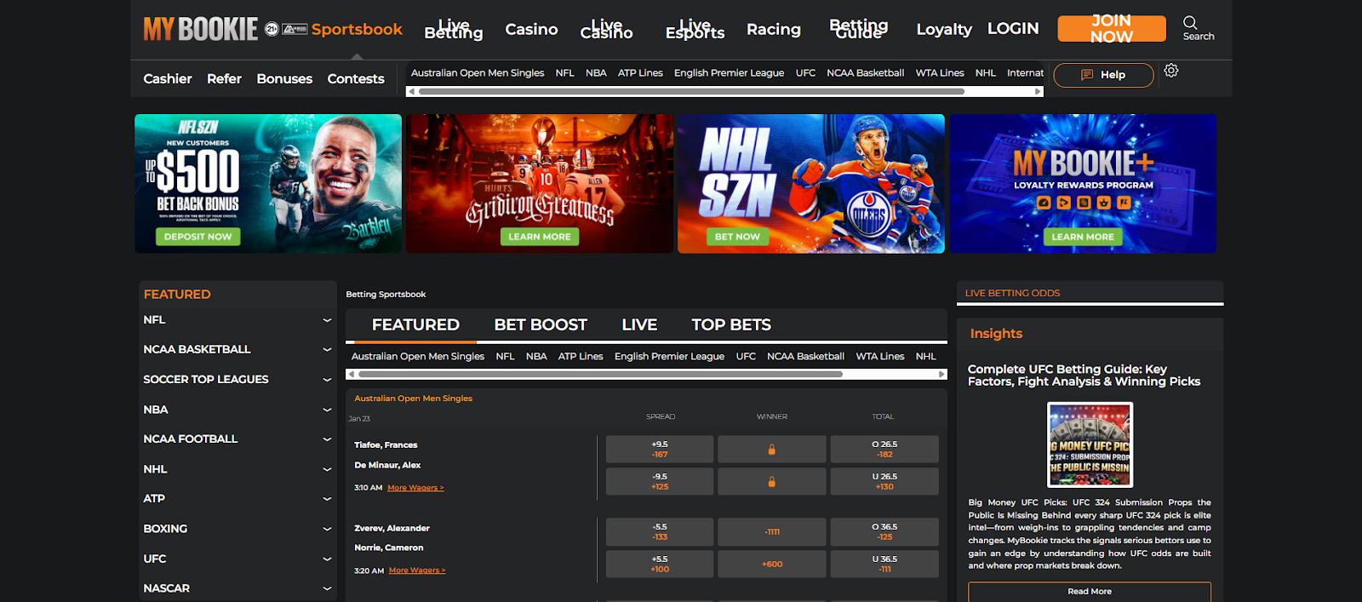
Task: Click the MyBookie logo
Action: click(x=200, y=29)
